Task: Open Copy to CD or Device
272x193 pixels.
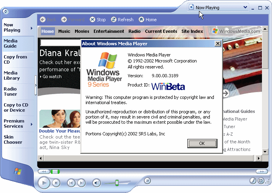Action: (x=16, y=107)
